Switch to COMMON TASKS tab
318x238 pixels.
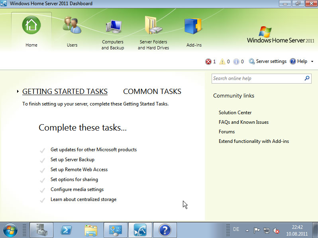click(x=152, y=92)
